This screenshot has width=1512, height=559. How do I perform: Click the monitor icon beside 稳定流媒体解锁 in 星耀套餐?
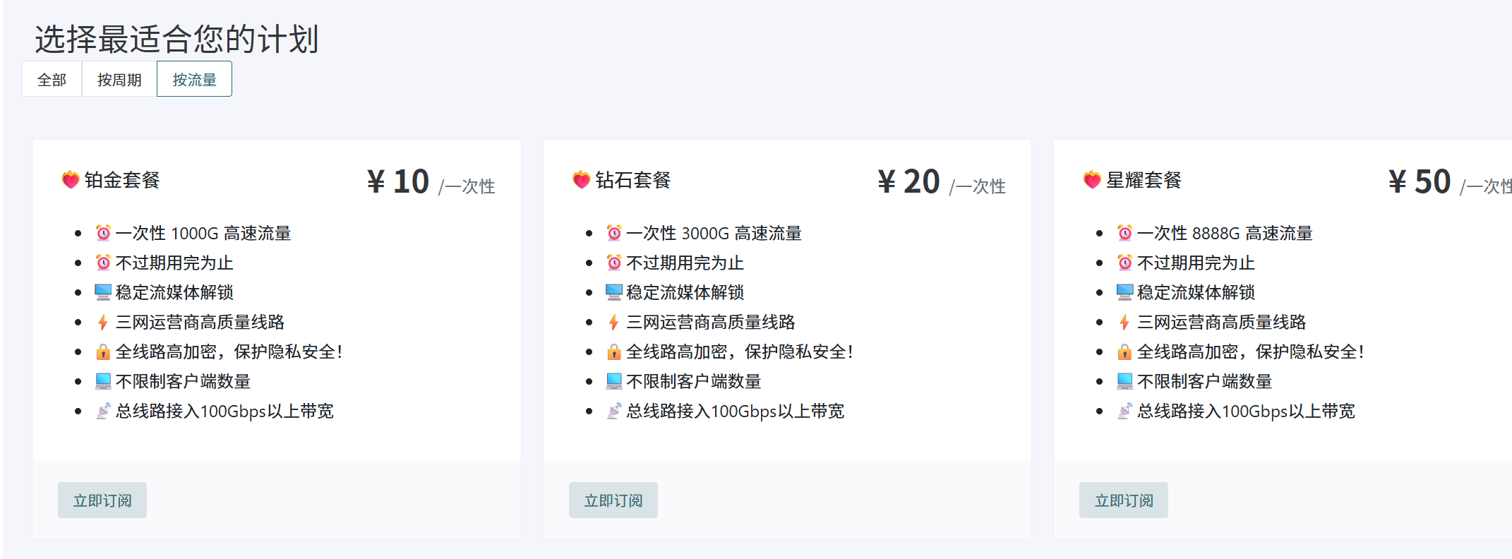click(1124, 292)
